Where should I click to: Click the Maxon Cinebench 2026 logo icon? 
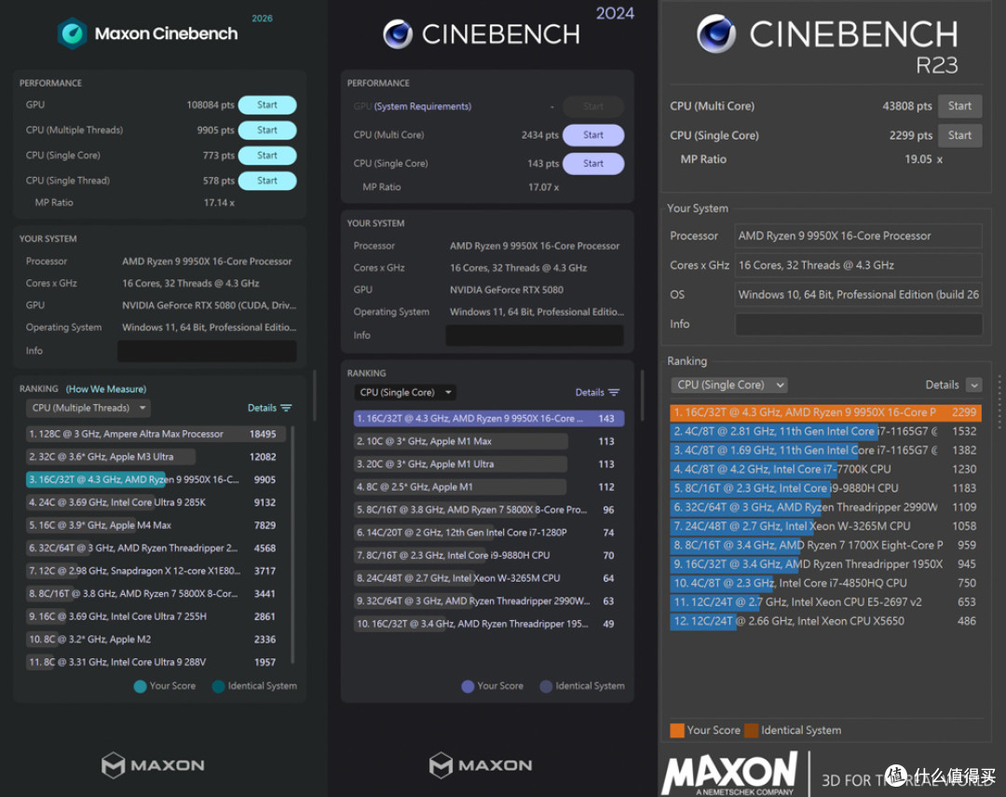point(72,34)
